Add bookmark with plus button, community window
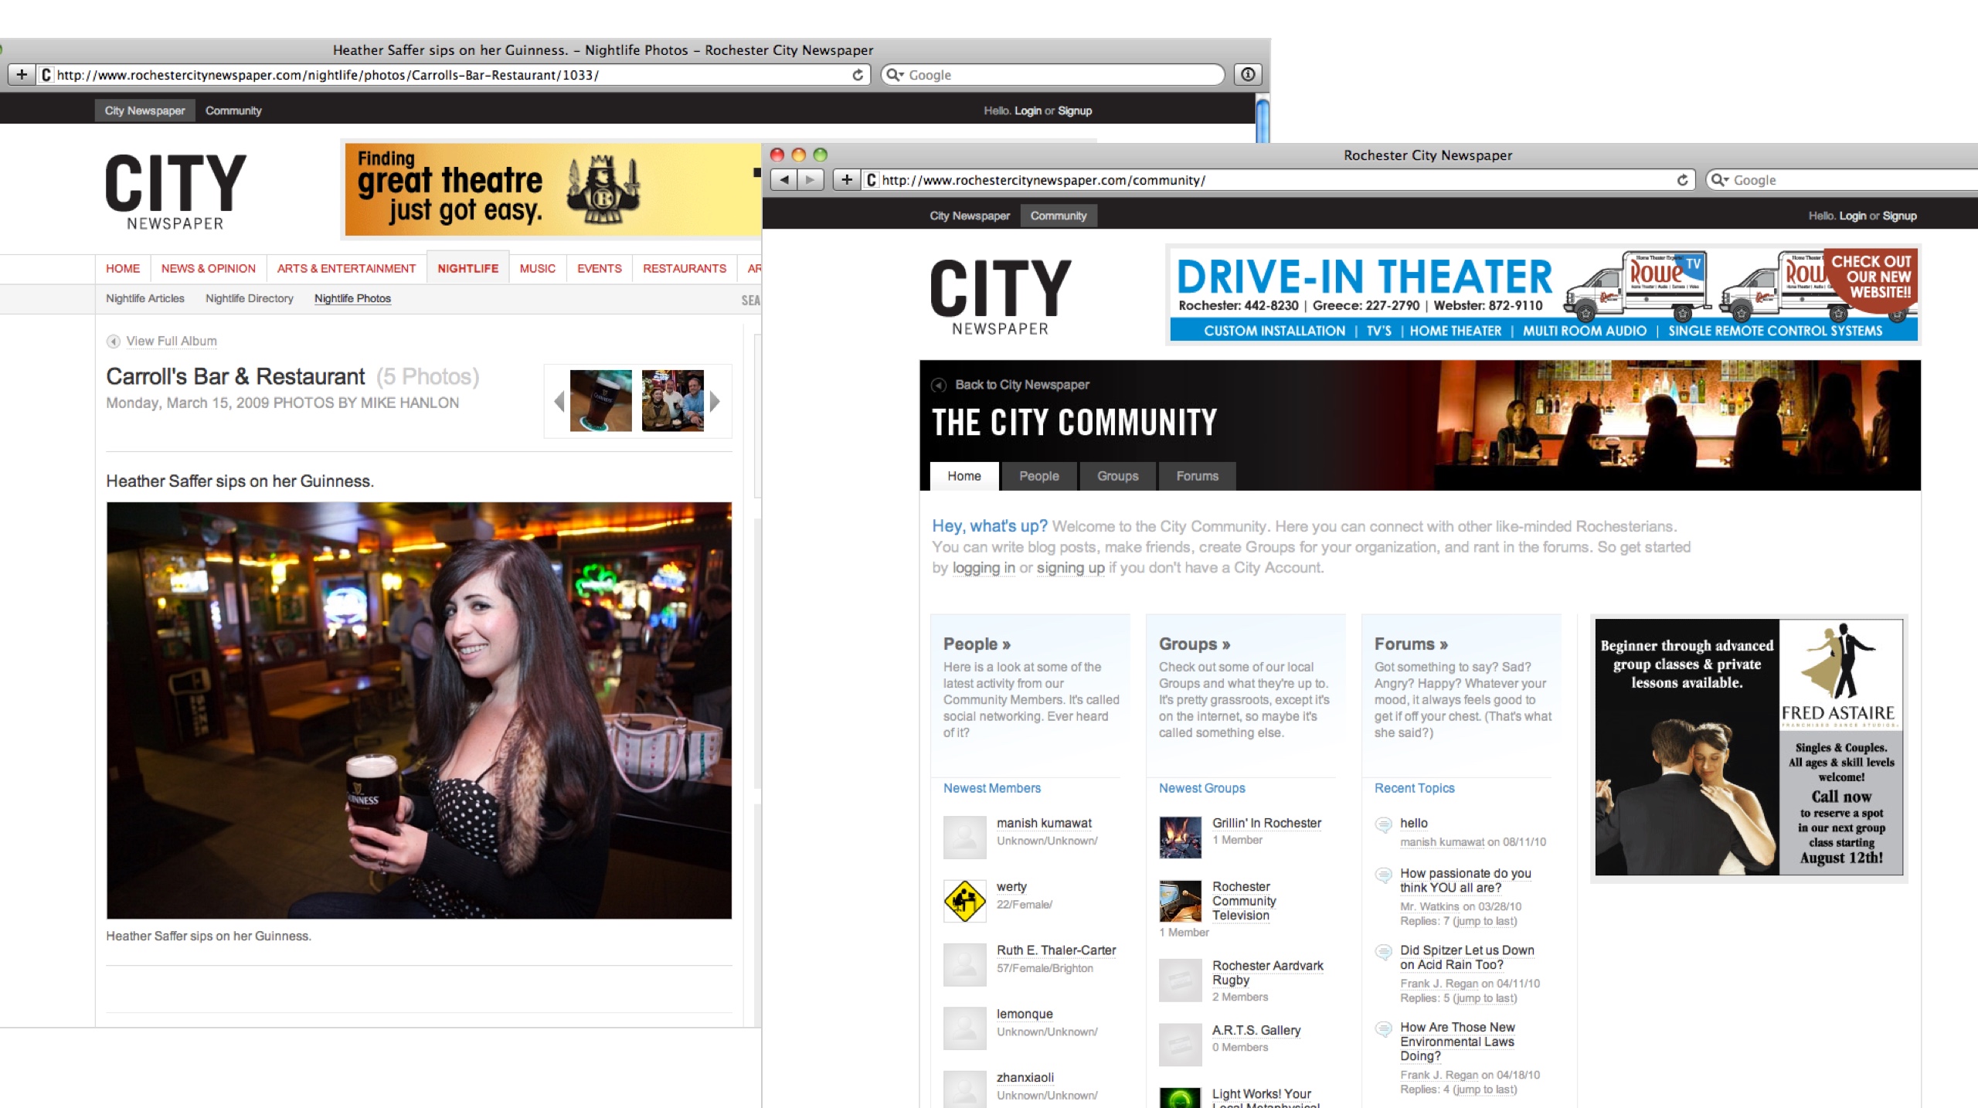1978x1108 pixels. (x=846, y=180)
